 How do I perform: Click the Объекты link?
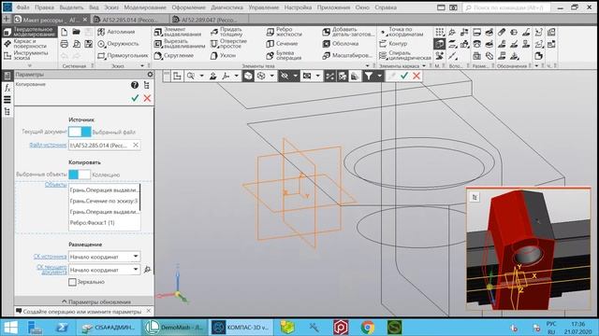pyautogui.click(x=56, y=185)
